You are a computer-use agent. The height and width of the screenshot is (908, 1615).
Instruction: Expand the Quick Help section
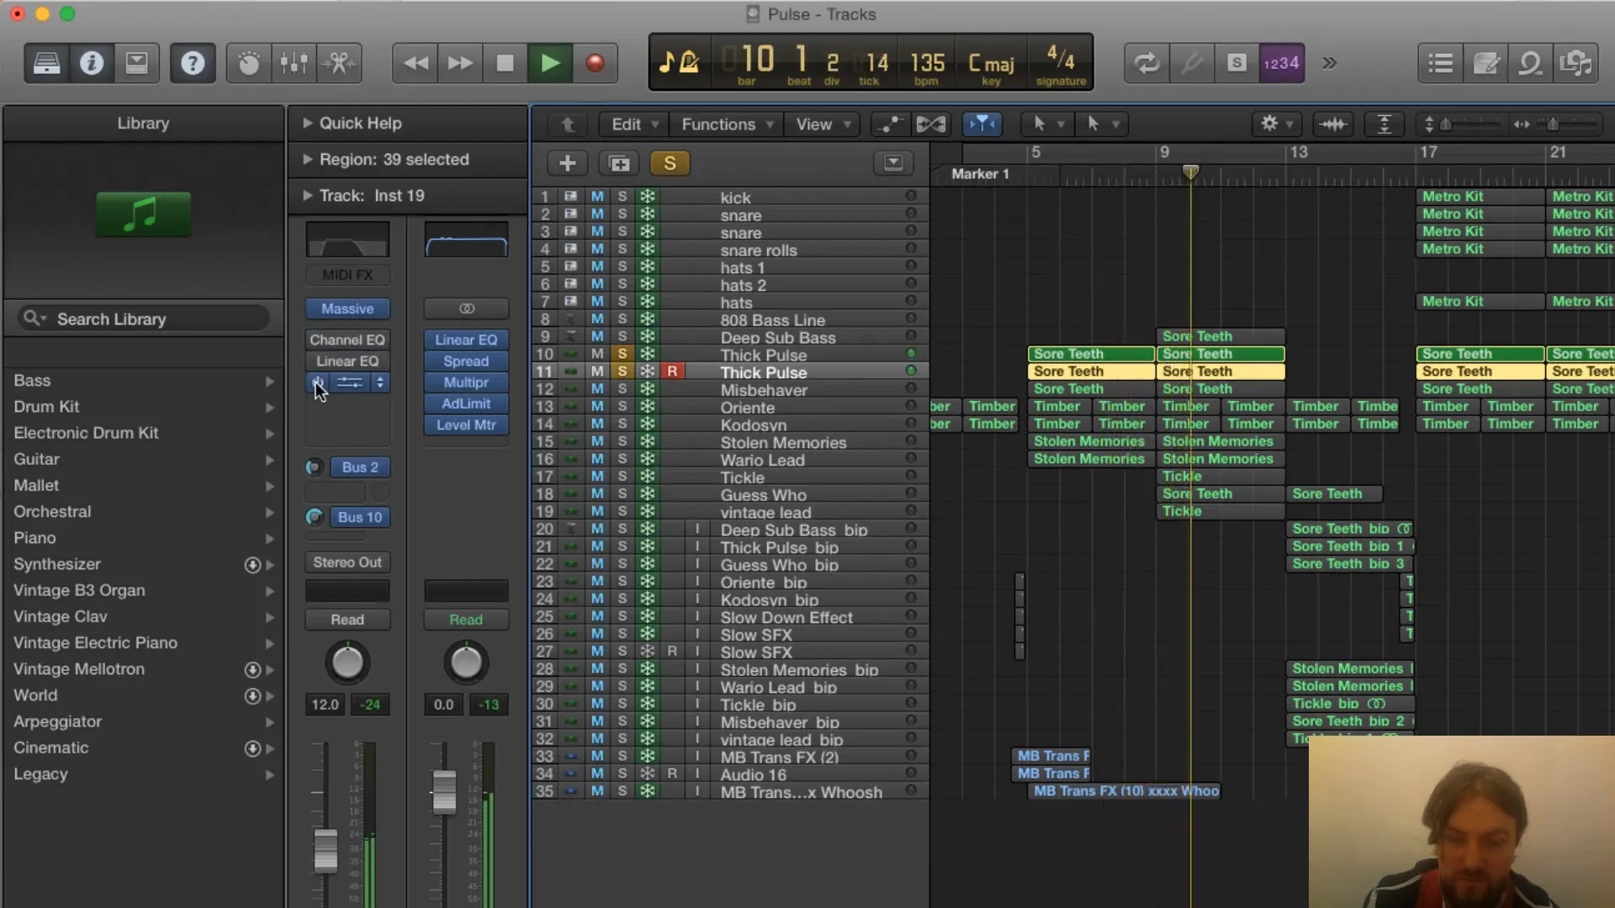(x=308, y=123)
